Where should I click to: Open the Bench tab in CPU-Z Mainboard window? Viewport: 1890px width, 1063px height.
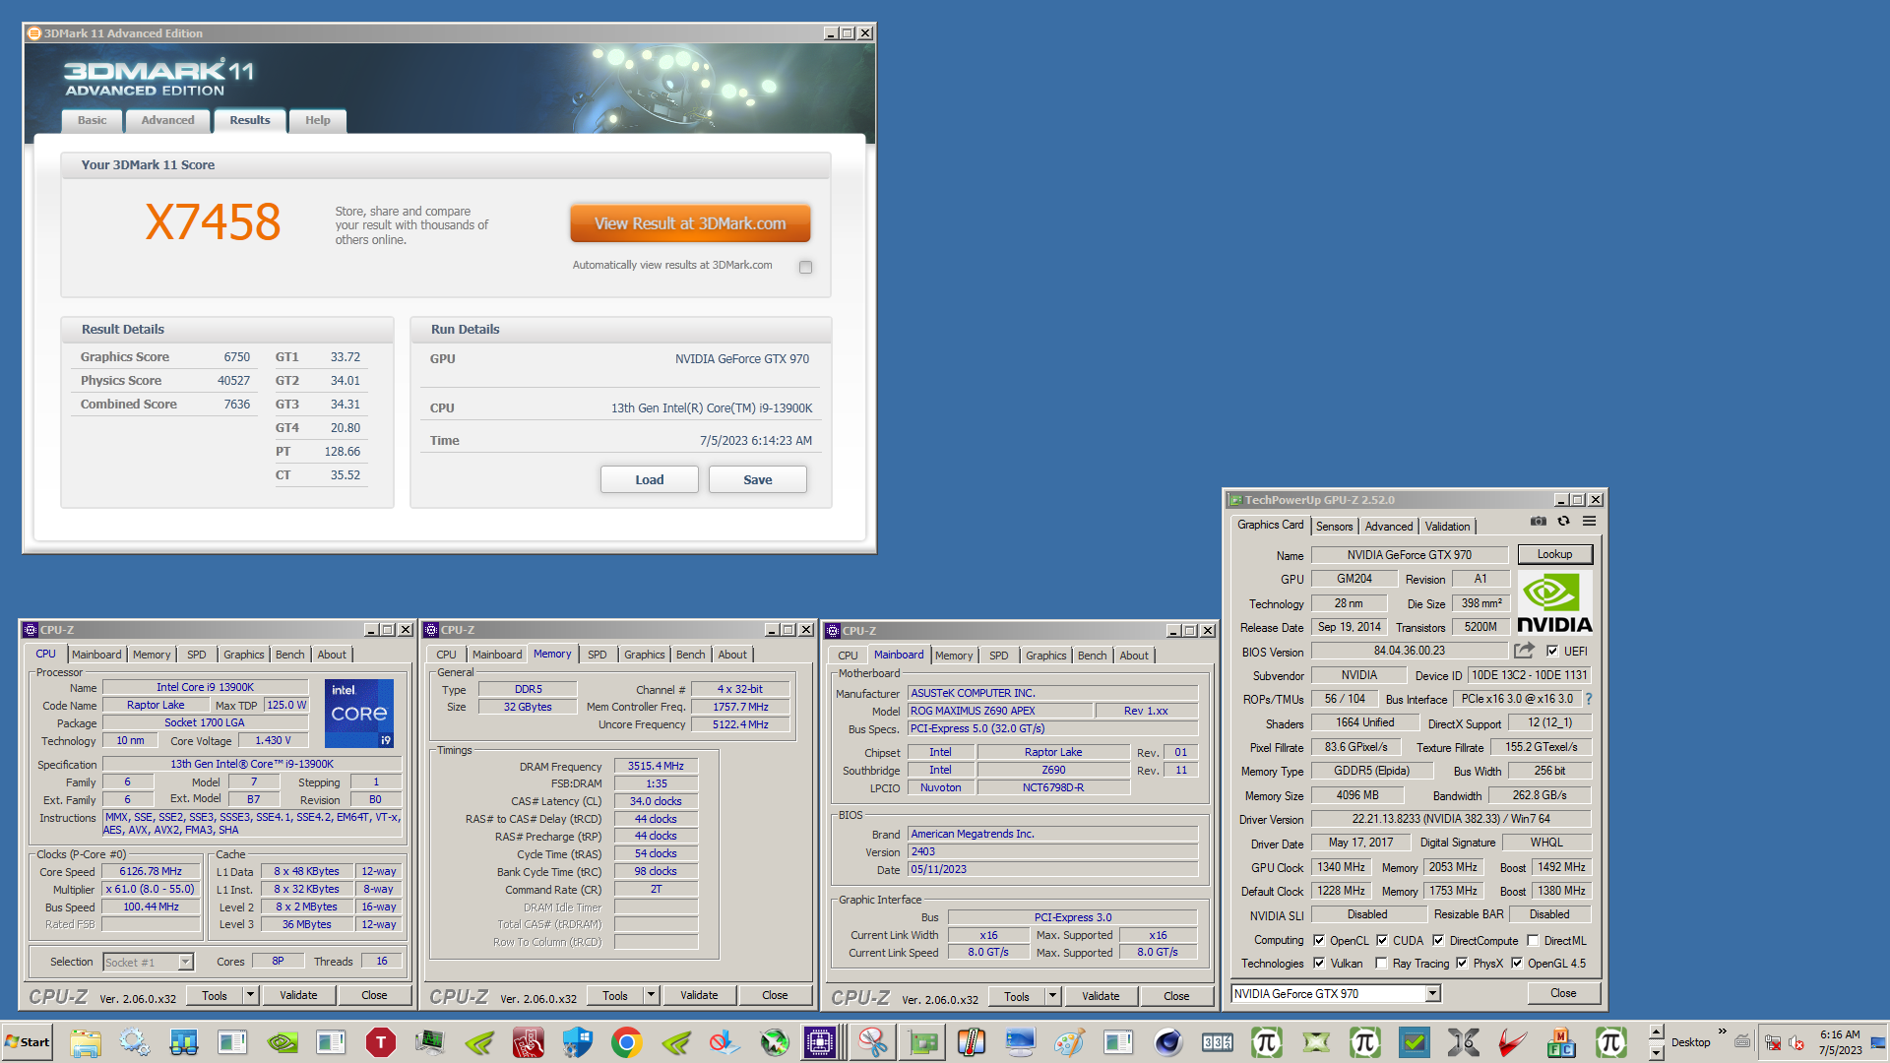(x=1093, y=656)
